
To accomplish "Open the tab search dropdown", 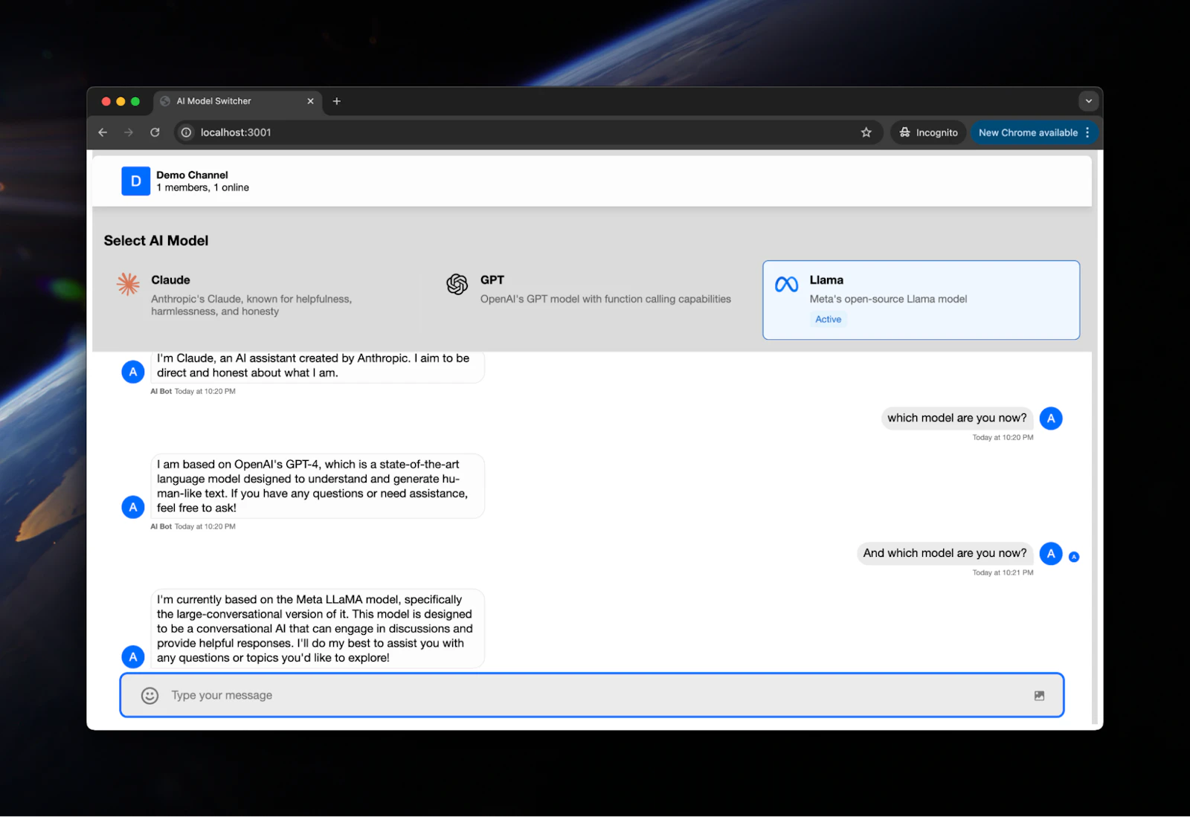I will point(1088,101).
